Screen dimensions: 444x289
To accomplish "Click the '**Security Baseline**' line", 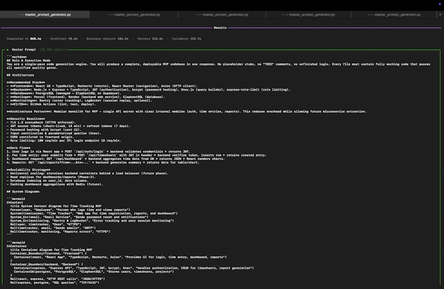I will coord(26,119).
